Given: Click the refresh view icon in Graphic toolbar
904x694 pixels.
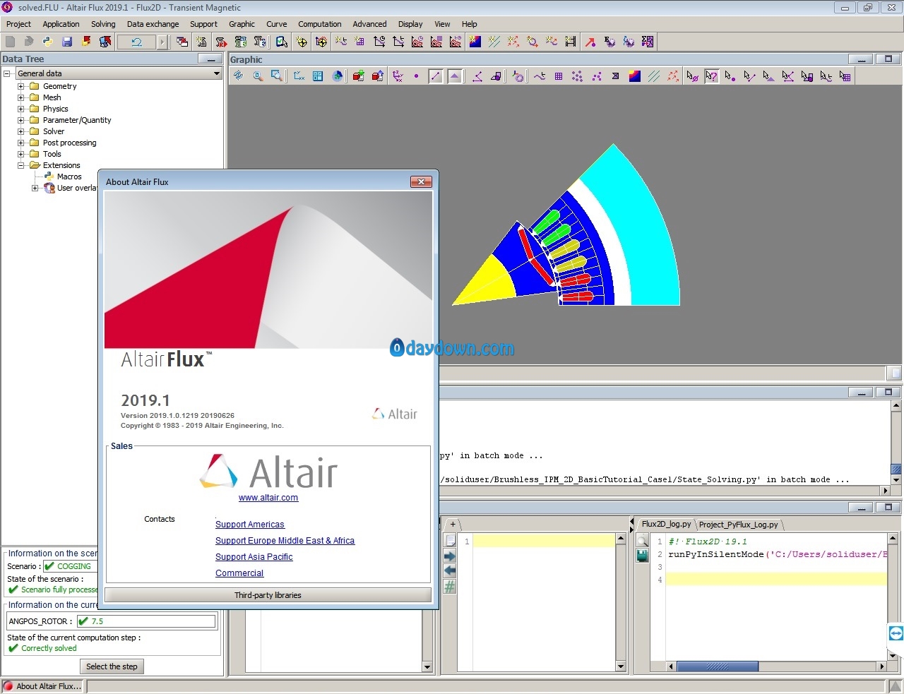Looking at the screenshot, I should point(239,76).
